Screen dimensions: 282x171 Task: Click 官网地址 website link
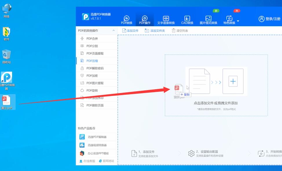[107, 161]
